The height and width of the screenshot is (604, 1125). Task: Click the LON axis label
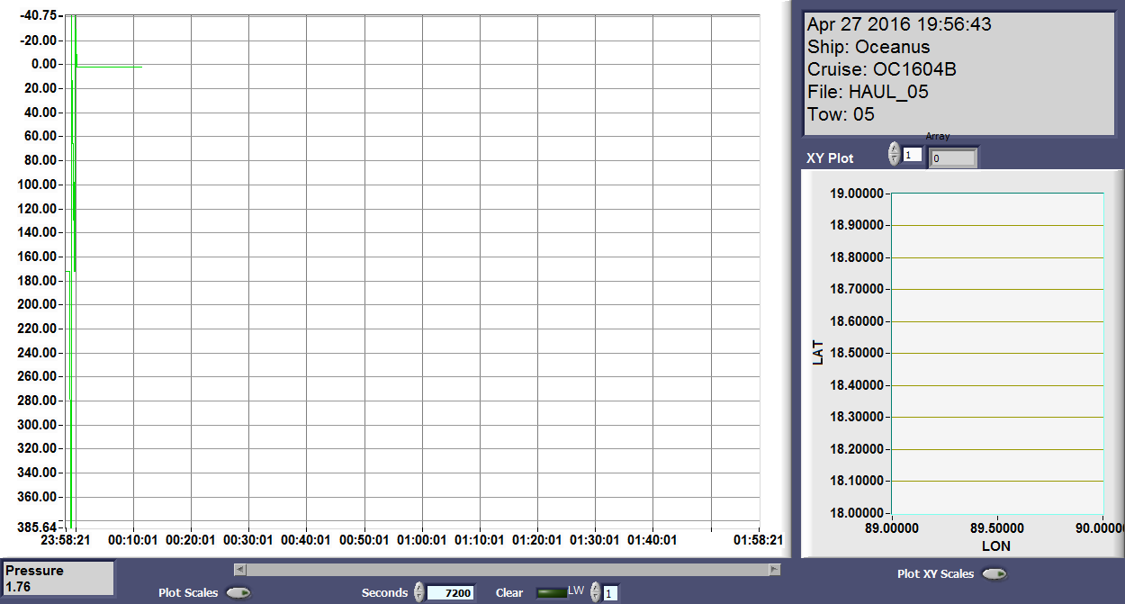(996, 546)
